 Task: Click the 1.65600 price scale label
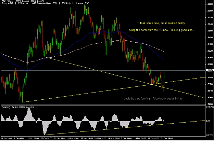tap(210, 31)
